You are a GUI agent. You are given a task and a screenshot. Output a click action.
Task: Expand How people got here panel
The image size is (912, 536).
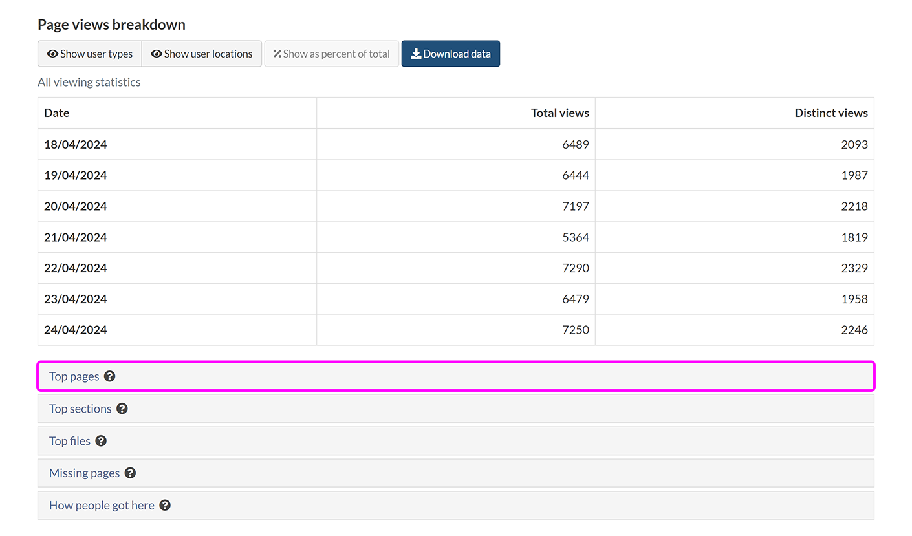coord(102,506)
